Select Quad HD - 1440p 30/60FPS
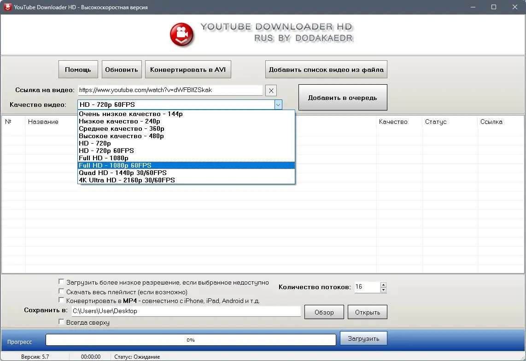526x361 pixels. click(186, 173)
